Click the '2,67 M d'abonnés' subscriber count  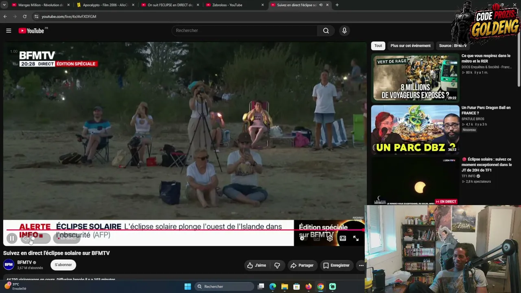[x=30, y=268]
